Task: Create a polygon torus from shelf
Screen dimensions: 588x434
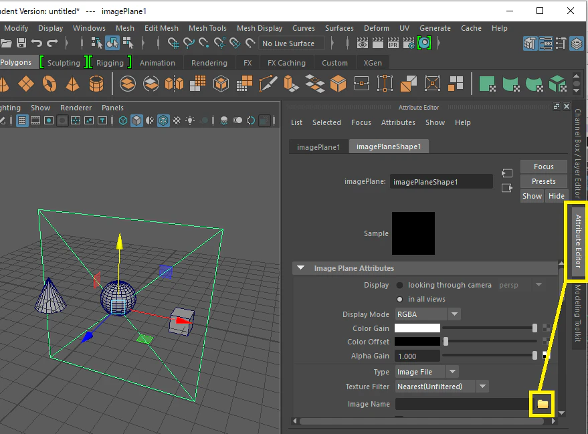Action: [50, 84]
